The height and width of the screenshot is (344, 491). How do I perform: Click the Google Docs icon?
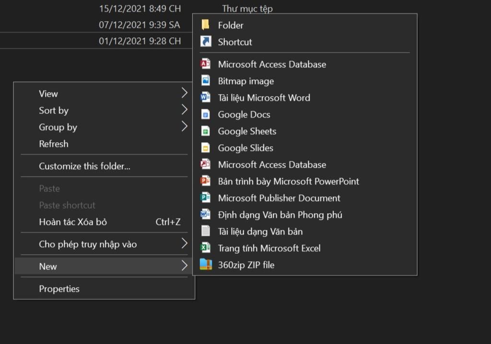206,115
